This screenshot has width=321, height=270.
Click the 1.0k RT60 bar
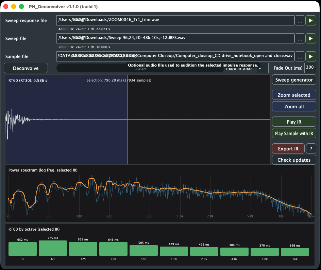[x=174, y=251]
